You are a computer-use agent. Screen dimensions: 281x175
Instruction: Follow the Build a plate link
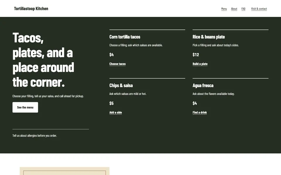200,64
